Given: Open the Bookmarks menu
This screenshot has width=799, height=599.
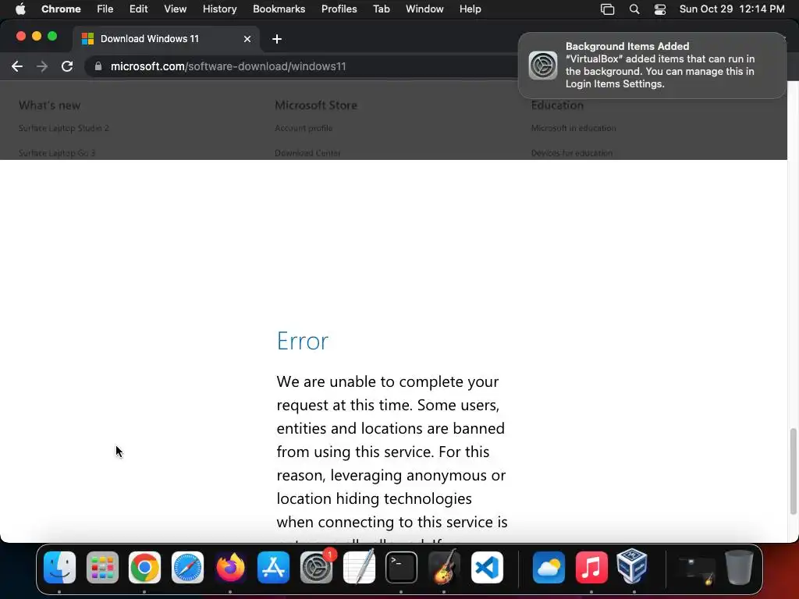Looking at the screenshot, I should coord(279,9).
